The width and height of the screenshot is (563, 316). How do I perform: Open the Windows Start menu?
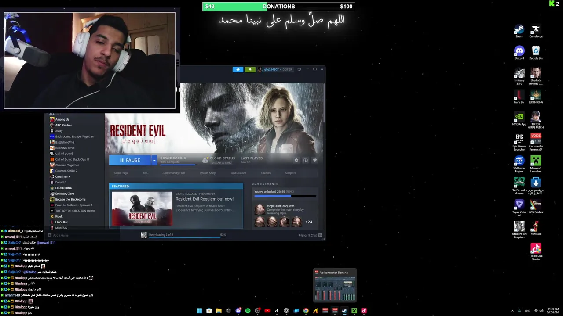tap(199, 311)
